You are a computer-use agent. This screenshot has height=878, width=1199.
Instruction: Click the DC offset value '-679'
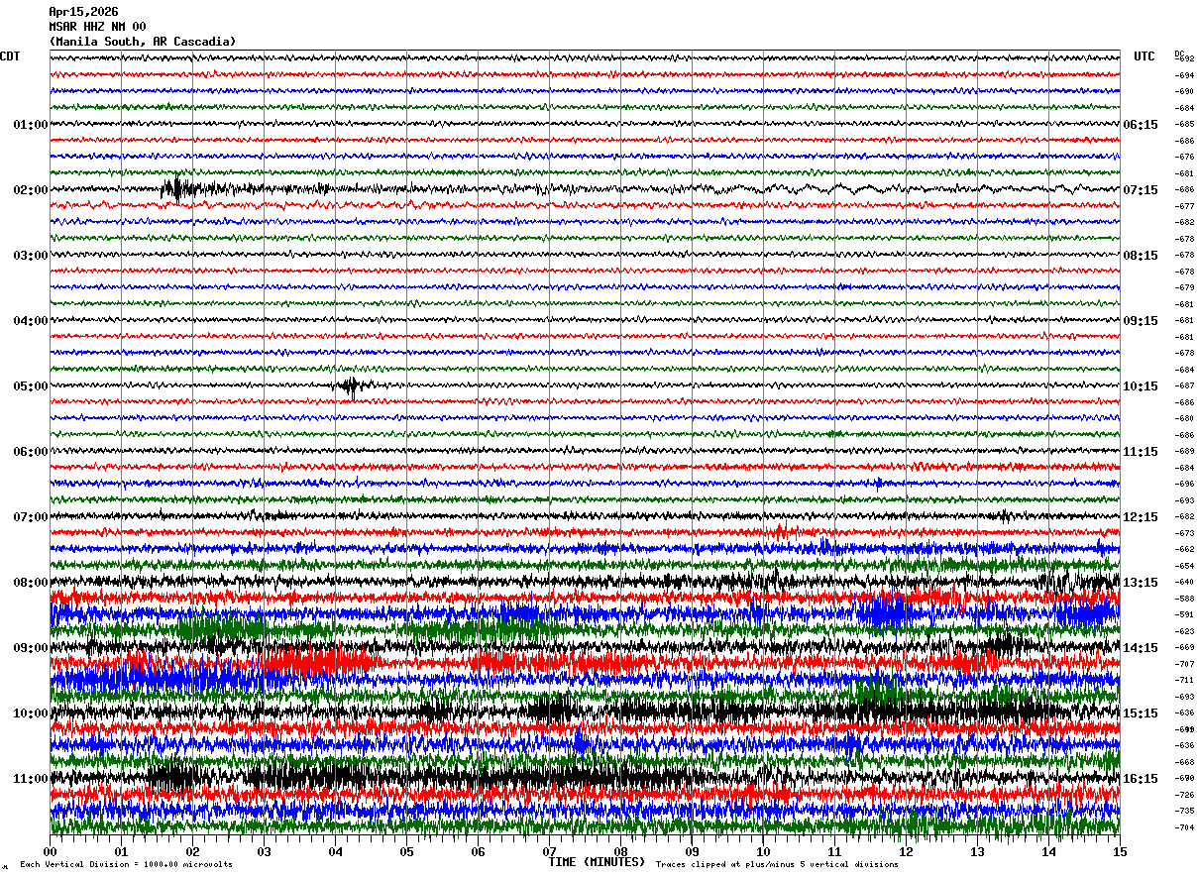tap(1185, 288)
